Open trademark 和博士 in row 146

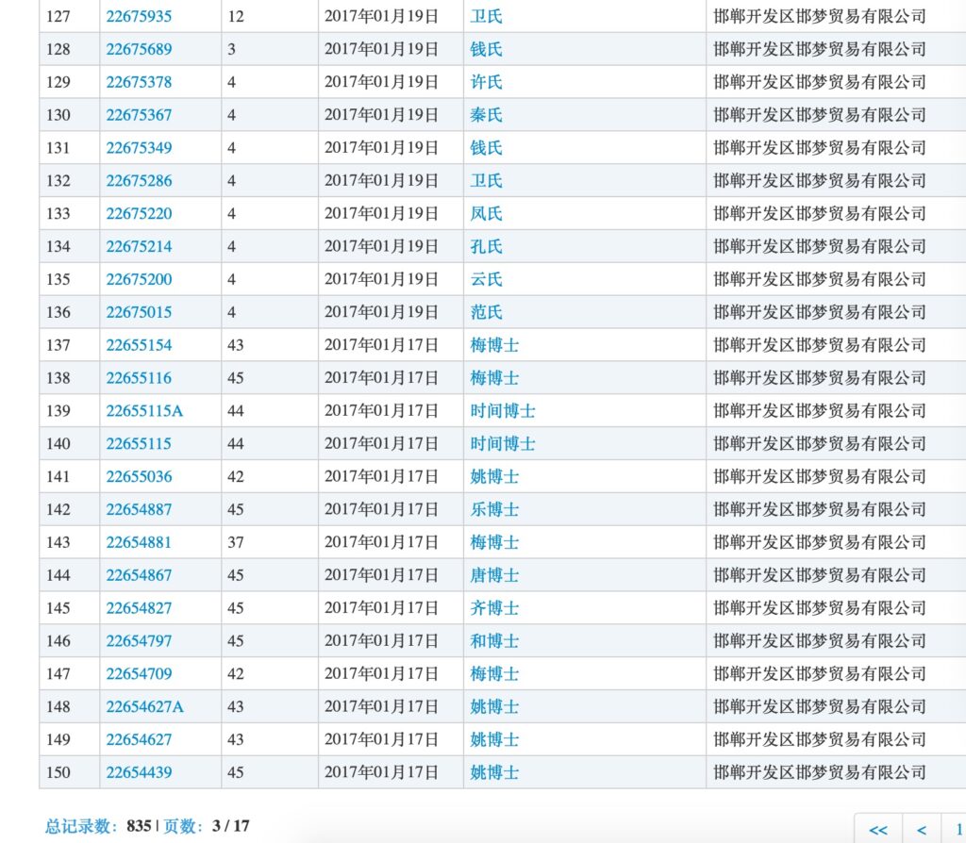click(x=494, y=641)
